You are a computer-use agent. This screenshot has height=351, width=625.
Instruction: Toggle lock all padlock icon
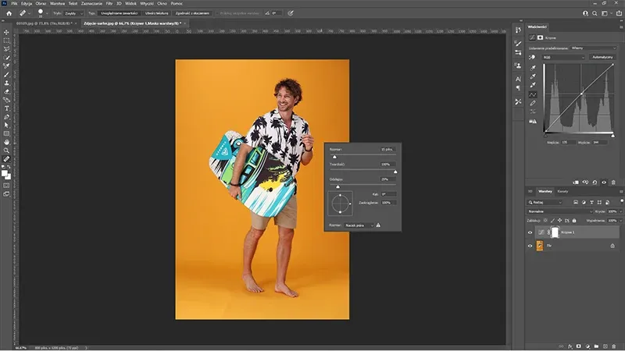coord(574,220)
